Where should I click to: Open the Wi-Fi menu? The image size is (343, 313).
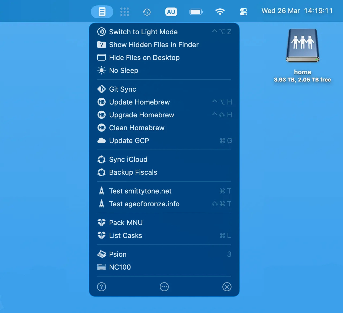[220, 12]
